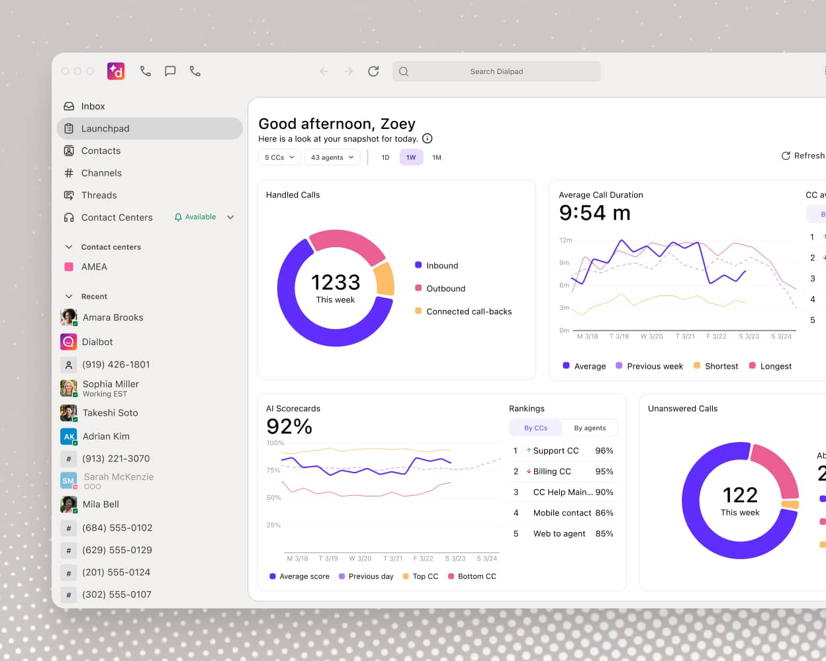Open Contact Centers in the sidebar
The image size is (826, 661).
(116, 217)
